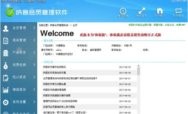Click the notice list scrollbar thumb
The image size is (188, 114).
coord(138,71)
